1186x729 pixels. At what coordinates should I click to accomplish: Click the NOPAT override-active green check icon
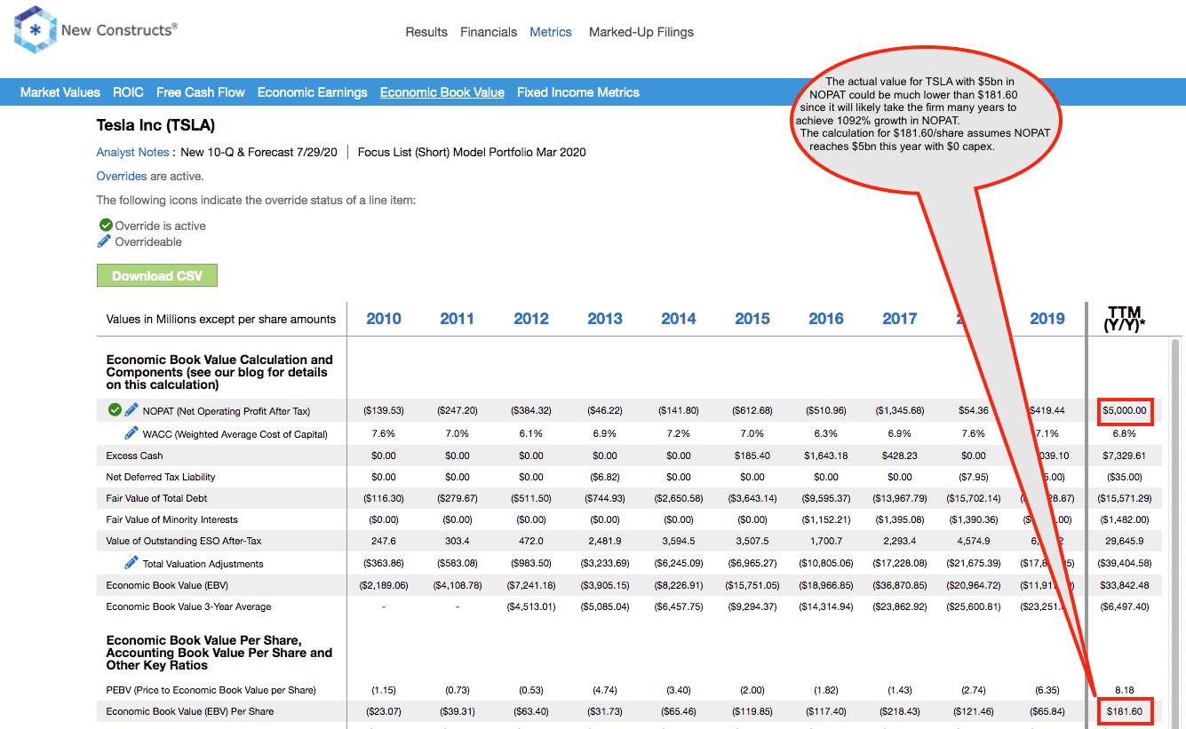[x=115, y=409]
